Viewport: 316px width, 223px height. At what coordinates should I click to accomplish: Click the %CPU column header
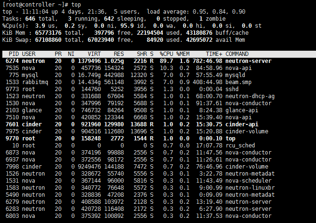pos(166,54)
